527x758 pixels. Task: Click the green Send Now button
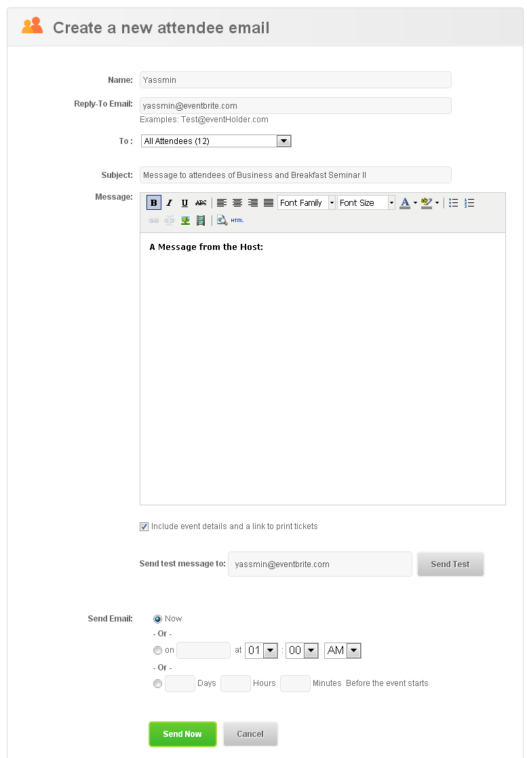point(182,734)
